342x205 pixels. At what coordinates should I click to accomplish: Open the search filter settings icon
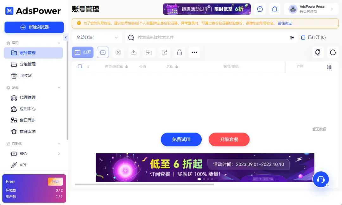[292, 37]
